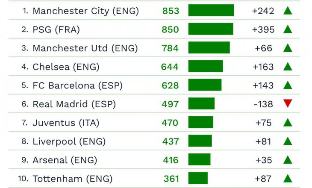Viewport: 312px width, 188px height.
Task: Click the green up arrow for Juventus
Action: 288,123
